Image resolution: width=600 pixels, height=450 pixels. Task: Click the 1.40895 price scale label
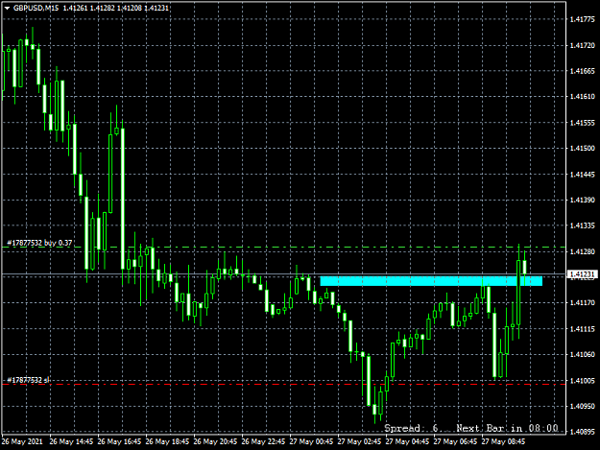pos(582,432)
